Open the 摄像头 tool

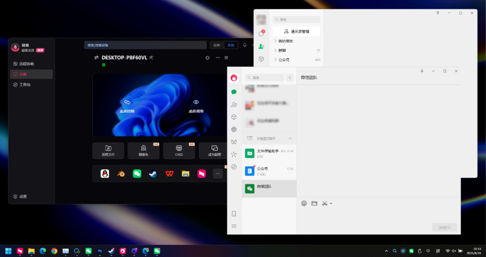coord(144,151)
